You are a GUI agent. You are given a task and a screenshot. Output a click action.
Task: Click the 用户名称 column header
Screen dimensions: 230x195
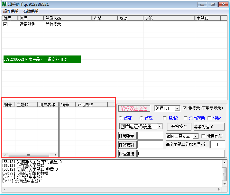[48, 105]
